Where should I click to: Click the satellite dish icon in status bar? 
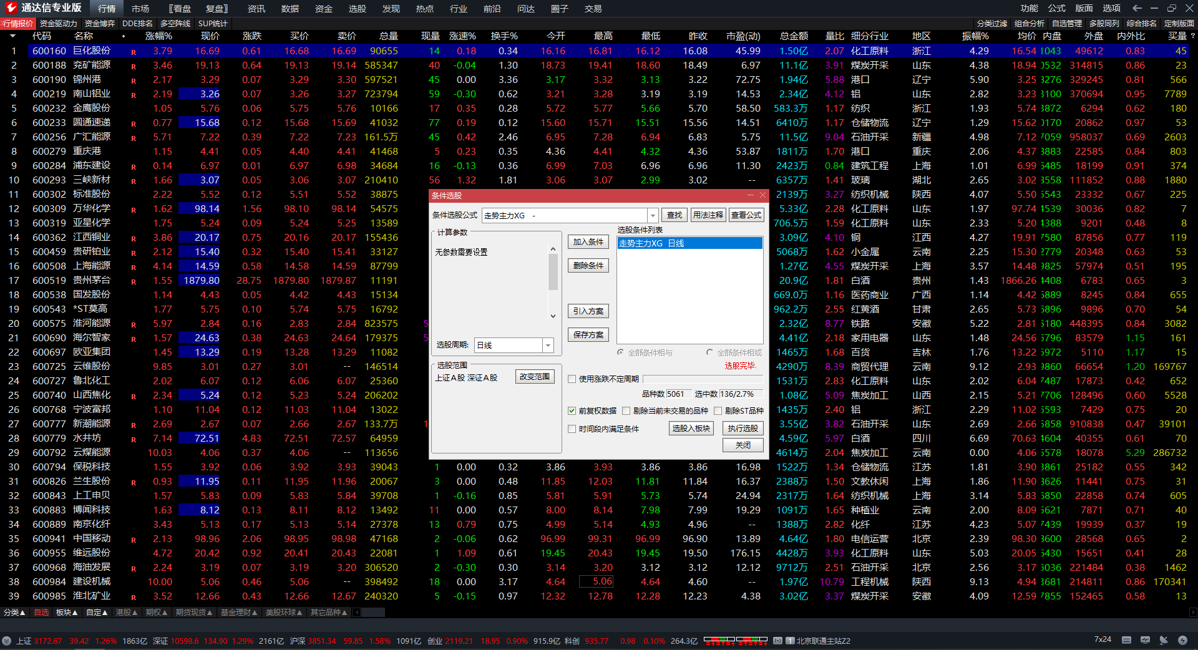tap(1164, 640)
